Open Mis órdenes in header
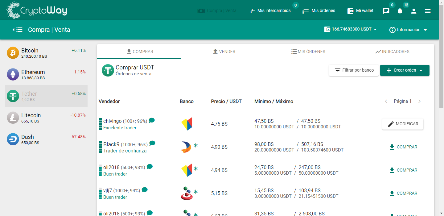 pos(319,10)
